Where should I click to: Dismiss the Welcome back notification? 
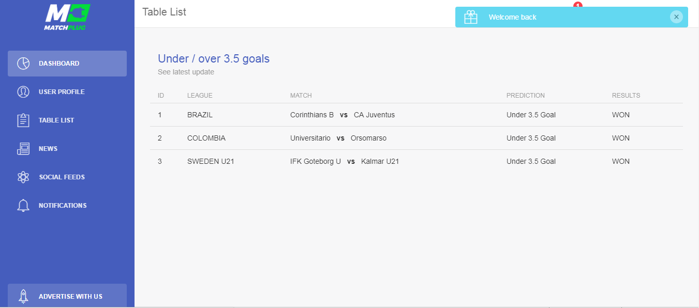676,17
